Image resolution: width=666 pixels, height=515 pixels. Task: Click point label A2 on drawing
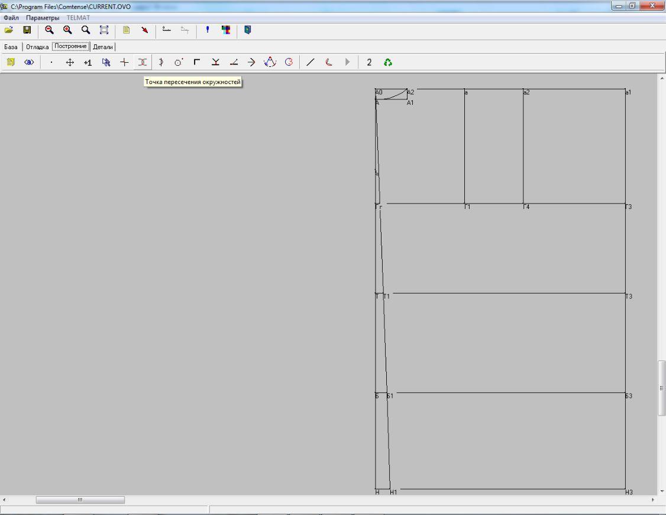point(410,92)
